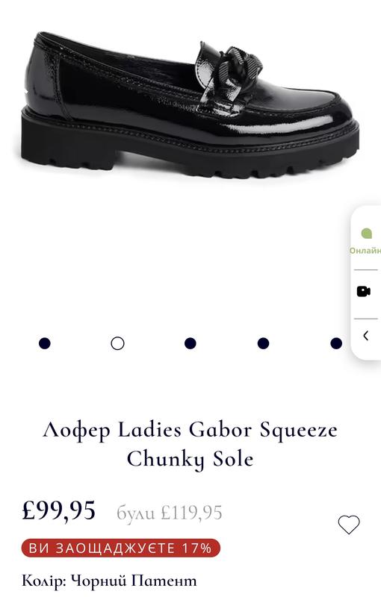Viewport: 381px width, 597px height.
Task: Jump to the fifth carousel image dot
Action: coord(336,343)
